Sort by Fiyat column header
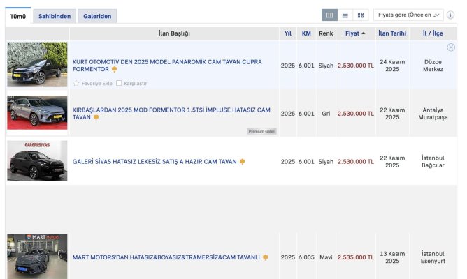 point(355,33)
